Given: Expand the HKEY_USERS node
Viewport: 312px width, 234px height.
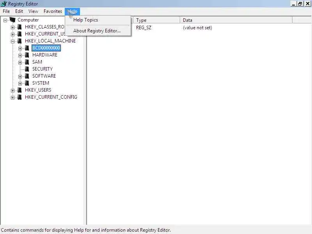Looking at the screenshot, I should (13, 90).
